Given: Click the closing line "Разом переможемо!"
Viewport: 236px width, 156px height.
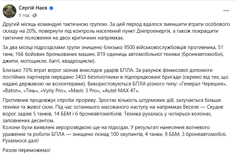Looking at the screenshot, I should coord(25,150).
